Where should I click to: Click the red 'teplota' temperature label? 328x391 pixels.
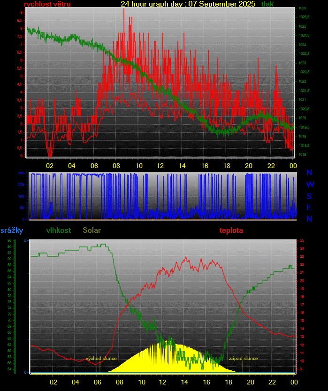click(x=231, y=230)
